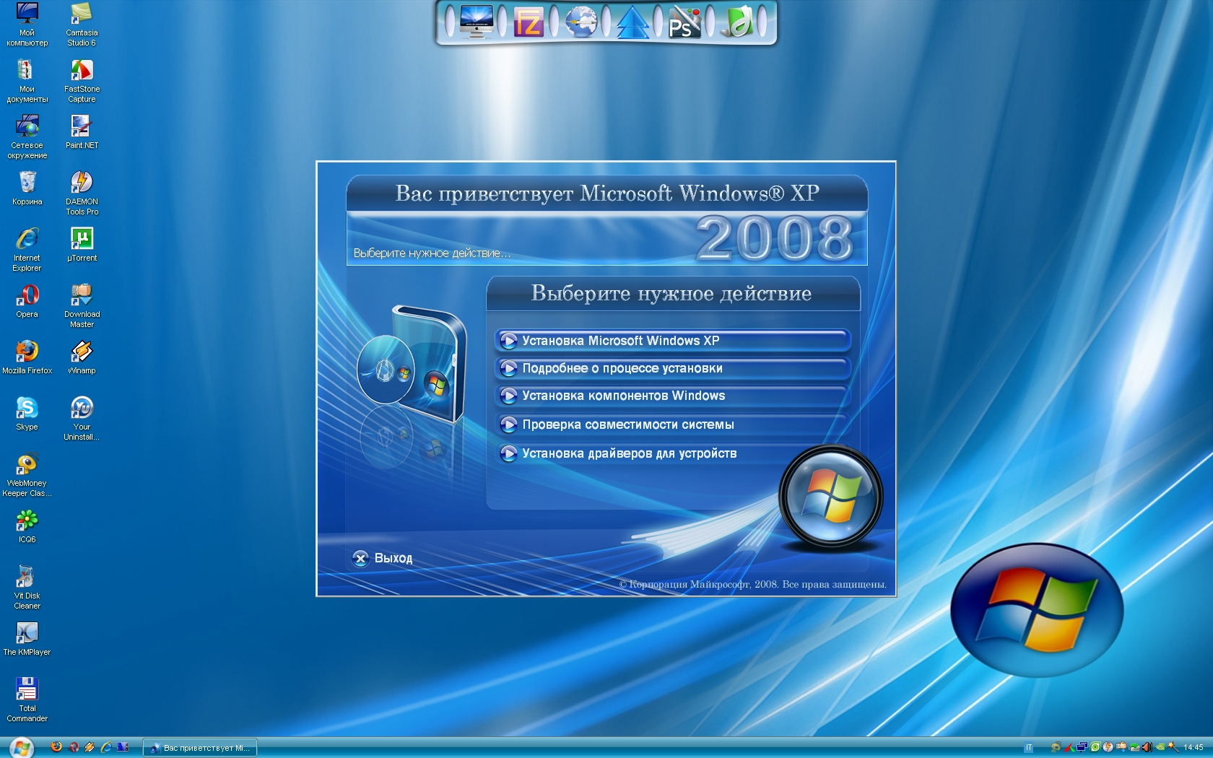Choose 'Установка компонентов Windows'

[x=672, y=396]
